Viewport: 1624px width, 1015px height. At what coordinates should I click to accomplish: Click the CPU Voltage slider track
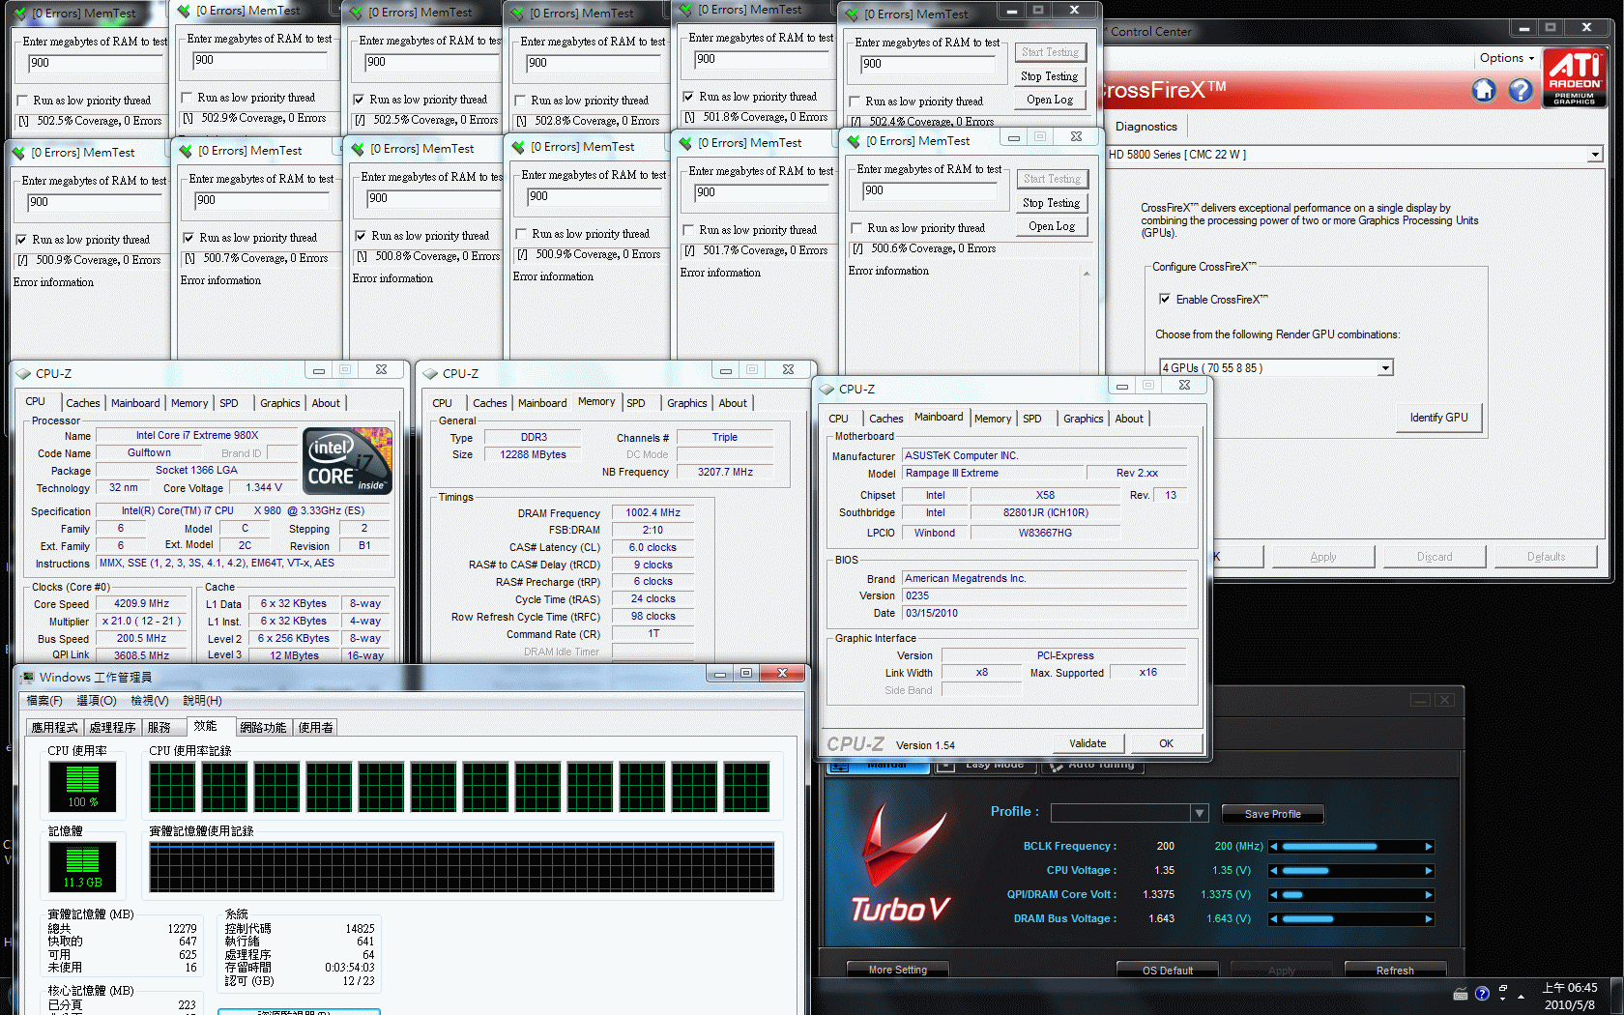coord(1350,871)
